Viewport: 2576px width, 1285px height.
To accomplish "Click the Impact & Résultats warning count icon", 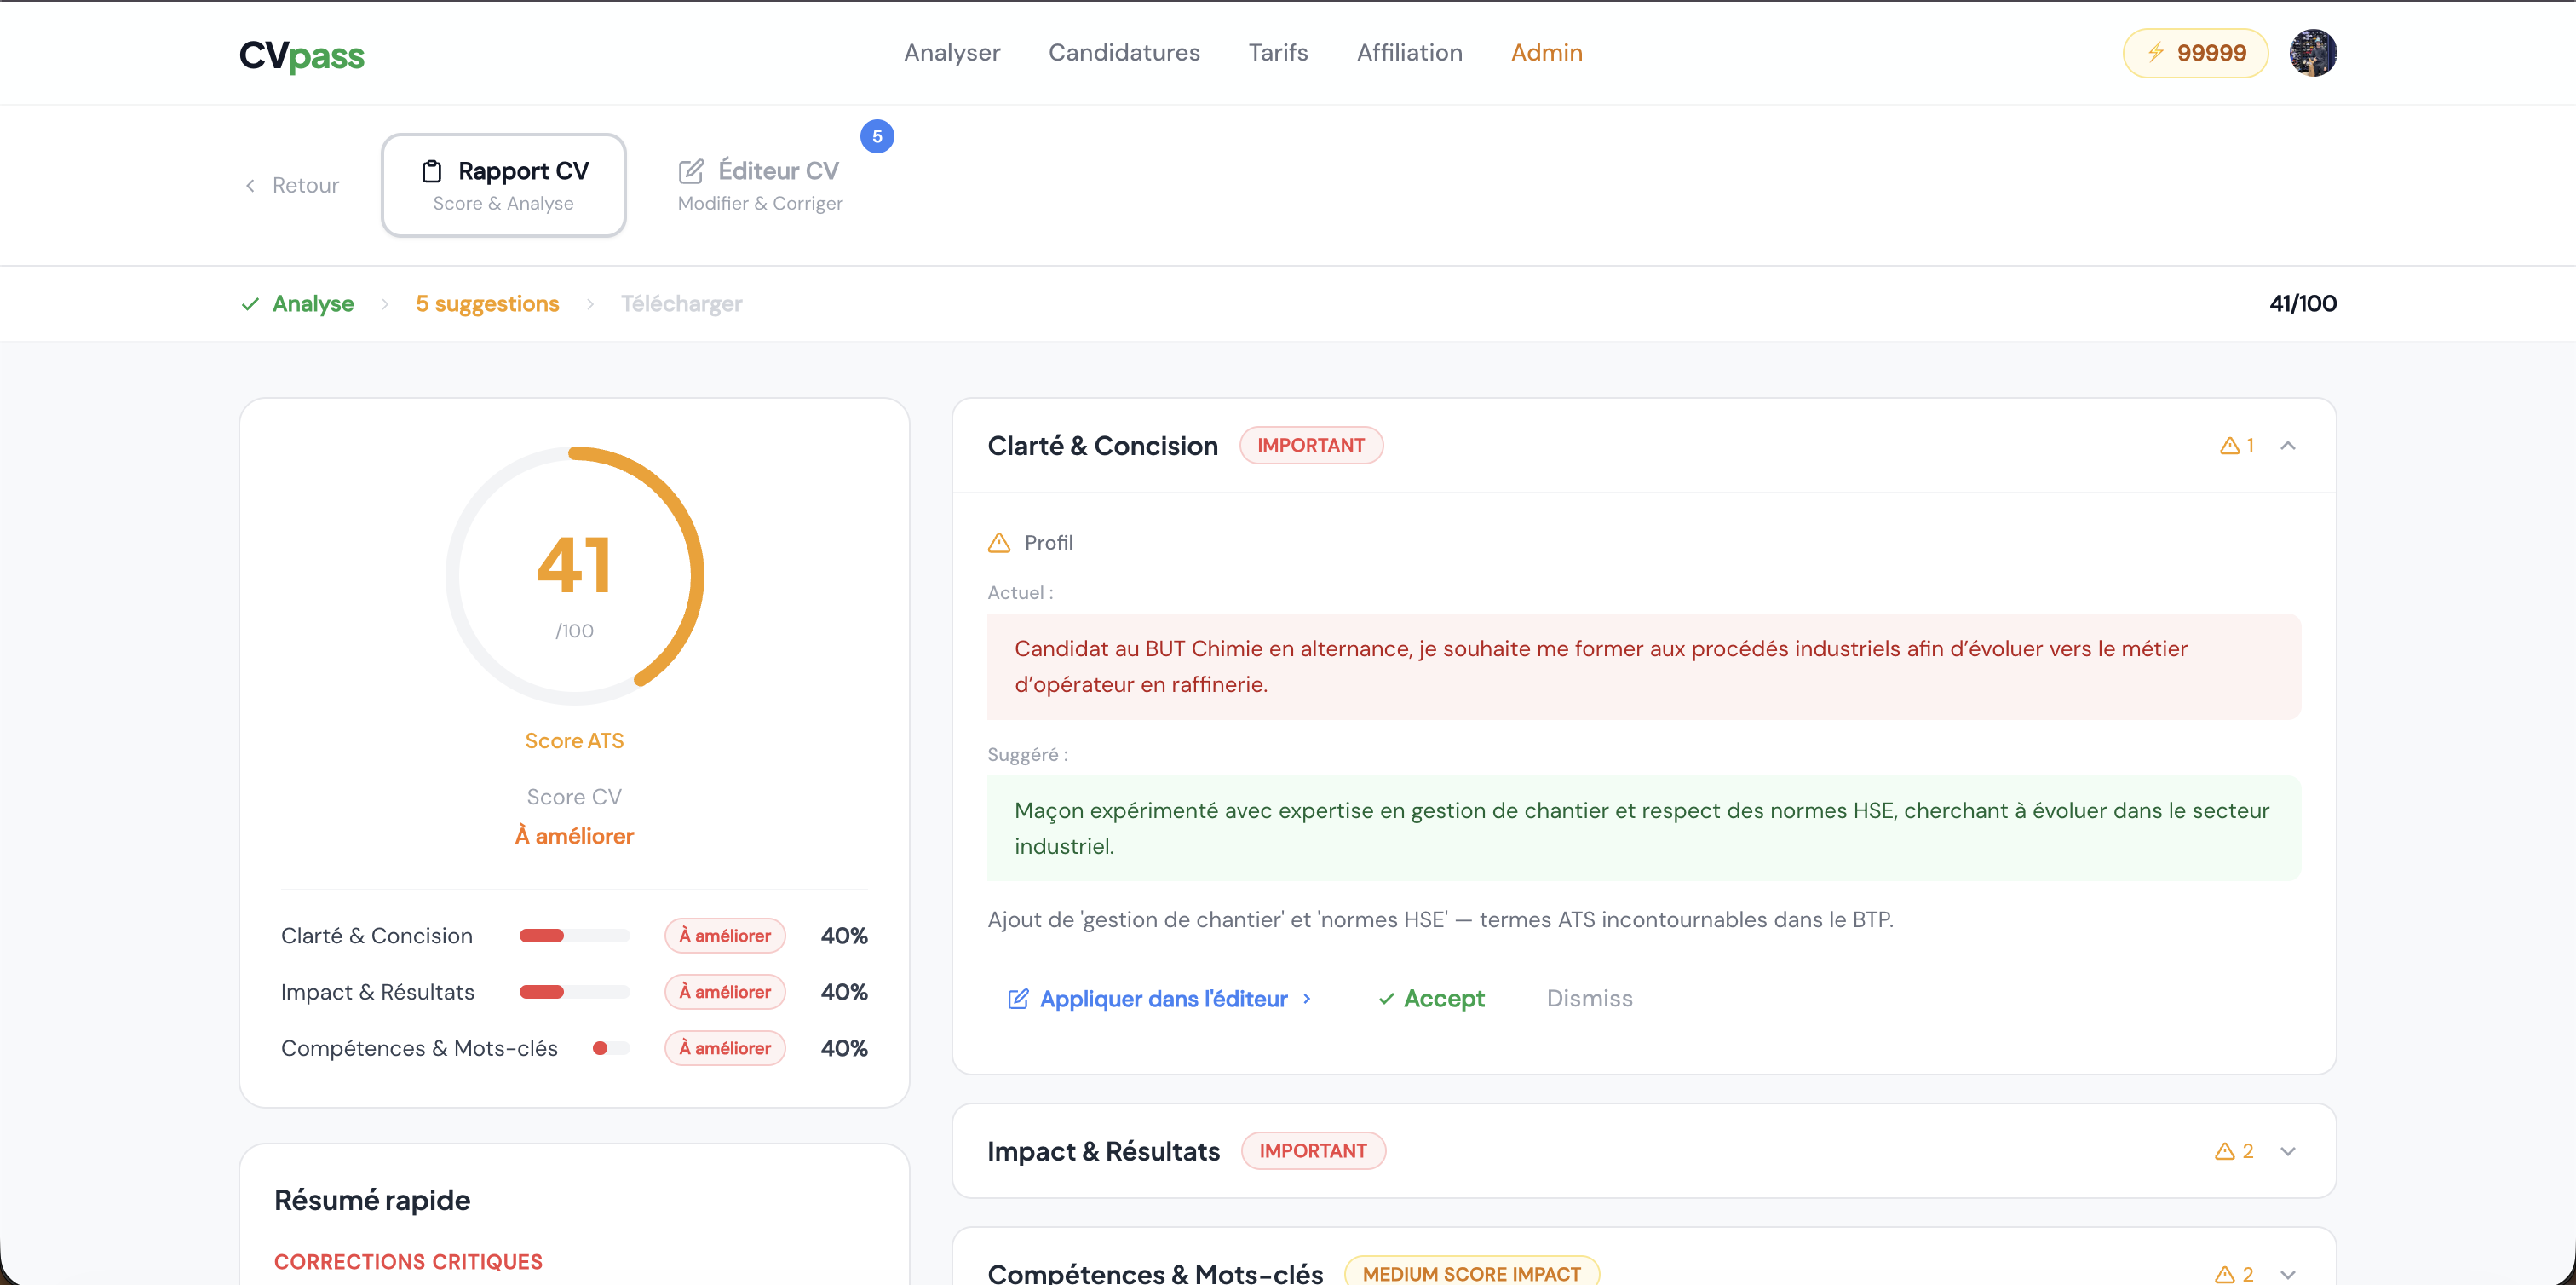I will pyautogui.click(x=2225, y=1151).
